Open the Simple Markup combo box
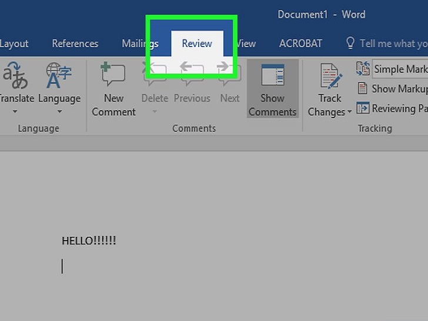This screenshot has height=321, width=428. pyautogui.click(x=400, y=69)
